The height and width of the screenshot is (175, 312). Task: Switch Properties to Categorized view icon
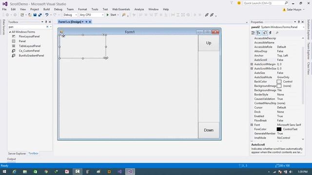[x=253, y=33]
